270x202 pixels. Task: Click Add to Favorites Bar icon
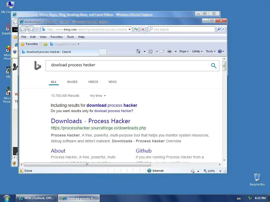point(45,44)
